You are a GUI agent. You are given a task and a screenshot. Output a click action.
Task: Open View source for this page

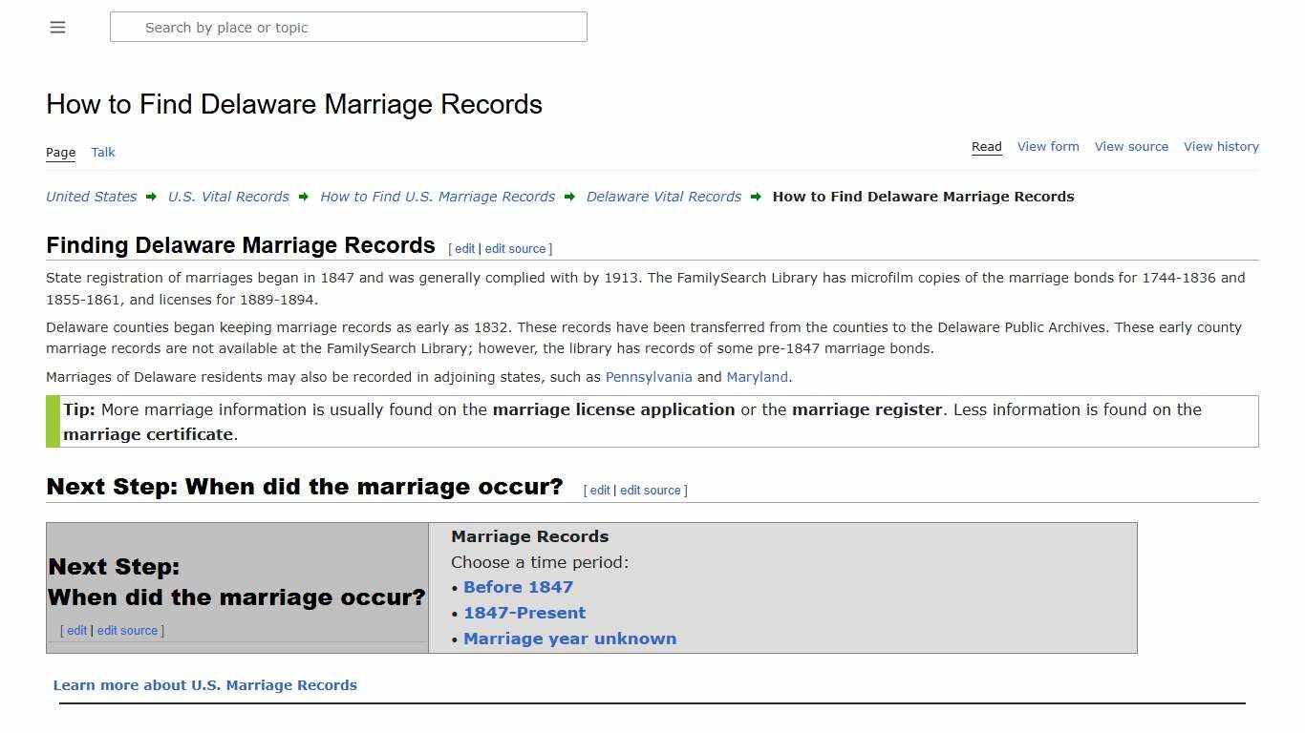[1131, 146]
